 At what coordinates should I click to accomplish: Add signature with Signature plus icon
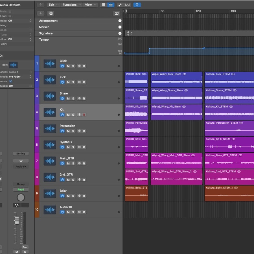click(x=120, y=33)
